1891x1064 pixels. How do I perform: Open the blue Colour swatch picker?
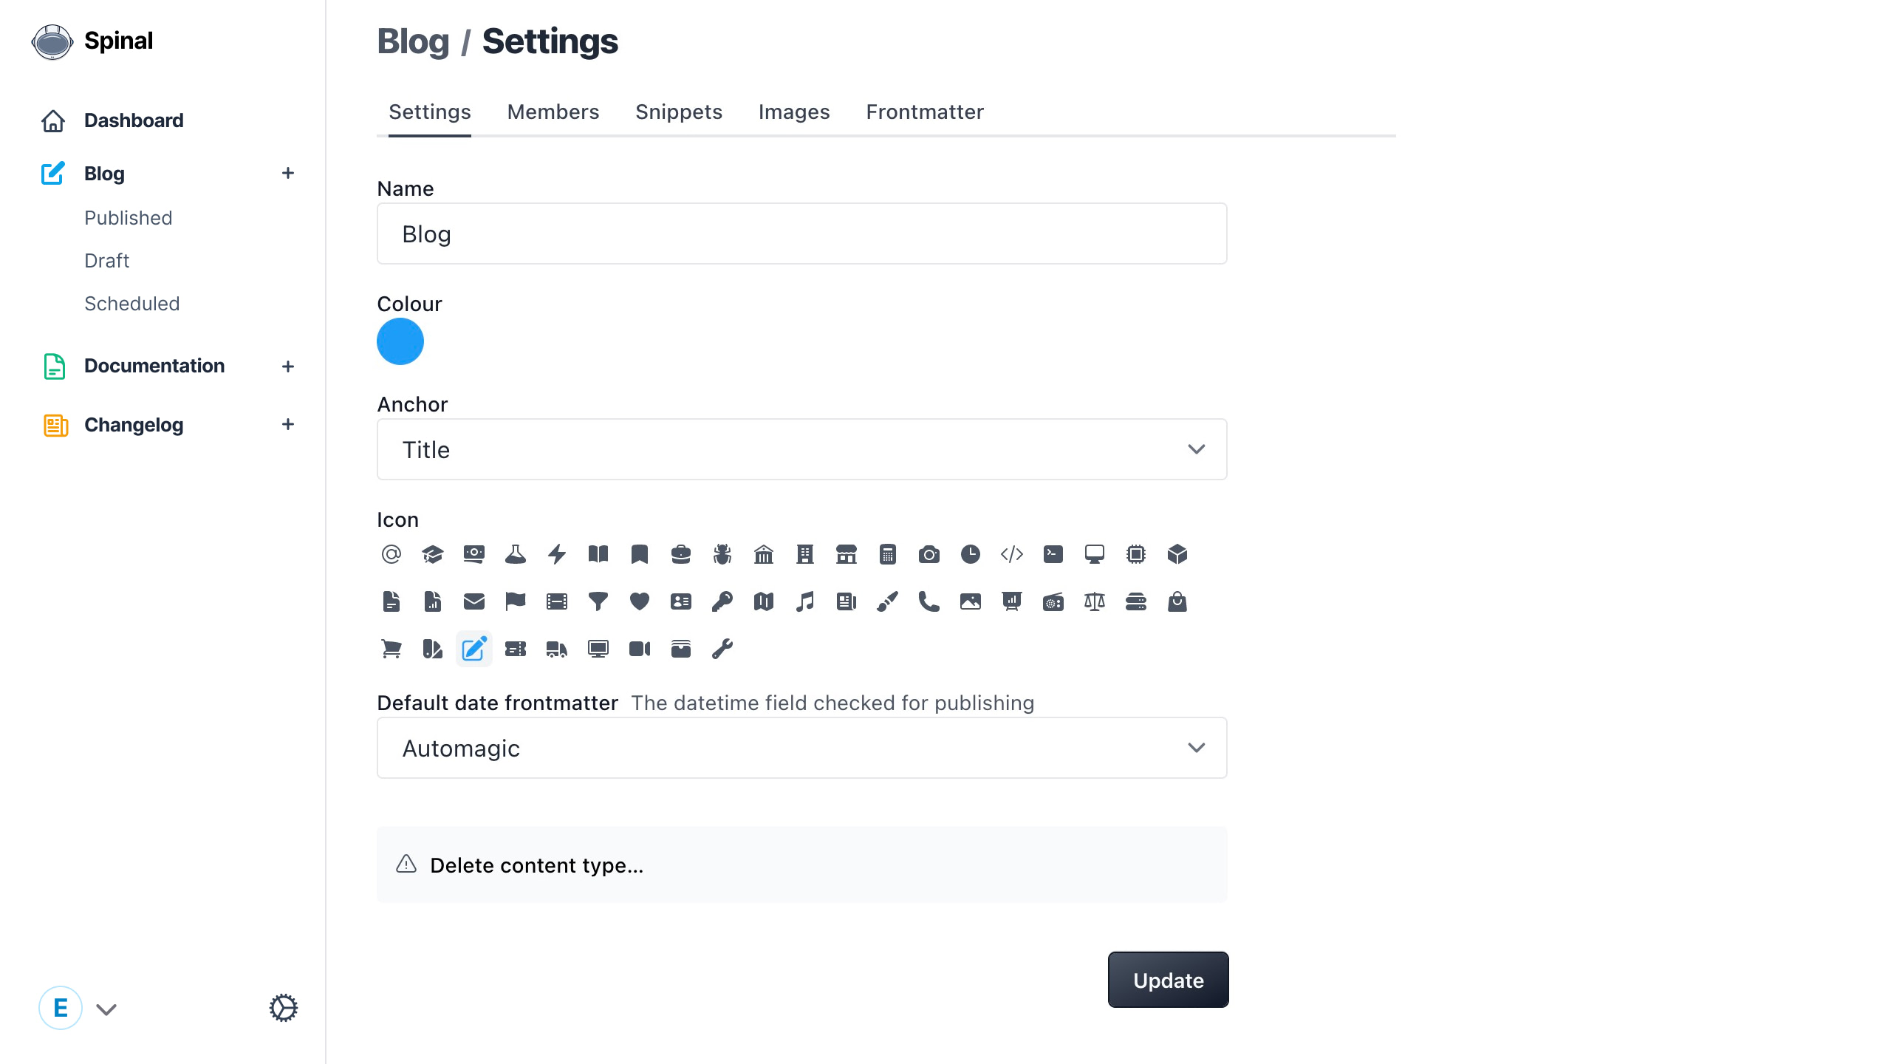(400, 341)
